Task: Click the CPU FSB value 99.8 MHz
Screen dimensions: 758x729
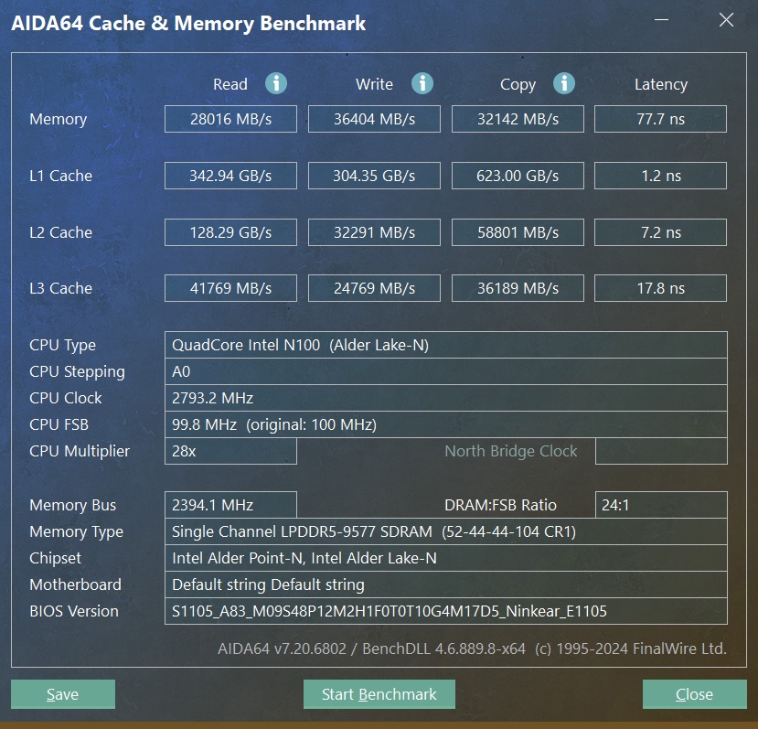Action: [x=446, y=424]
